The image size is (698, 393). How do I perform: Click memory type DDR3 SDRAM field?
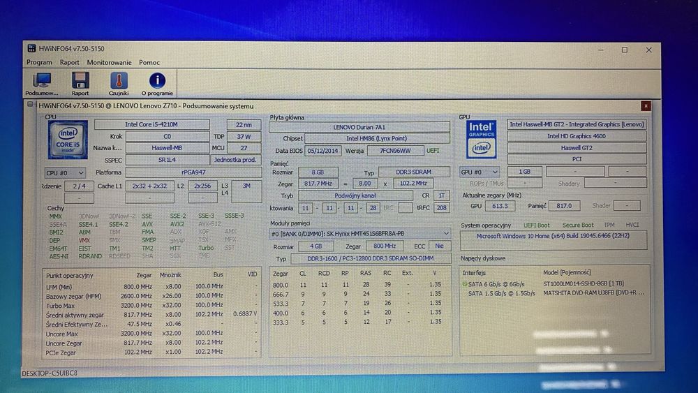(x=413, y=172)
